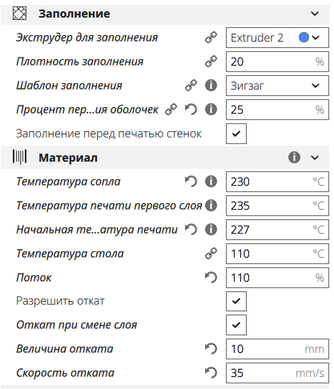Click info icon in Материал header
Viewport: 334px width, 389px height.
tap(294, 158)
